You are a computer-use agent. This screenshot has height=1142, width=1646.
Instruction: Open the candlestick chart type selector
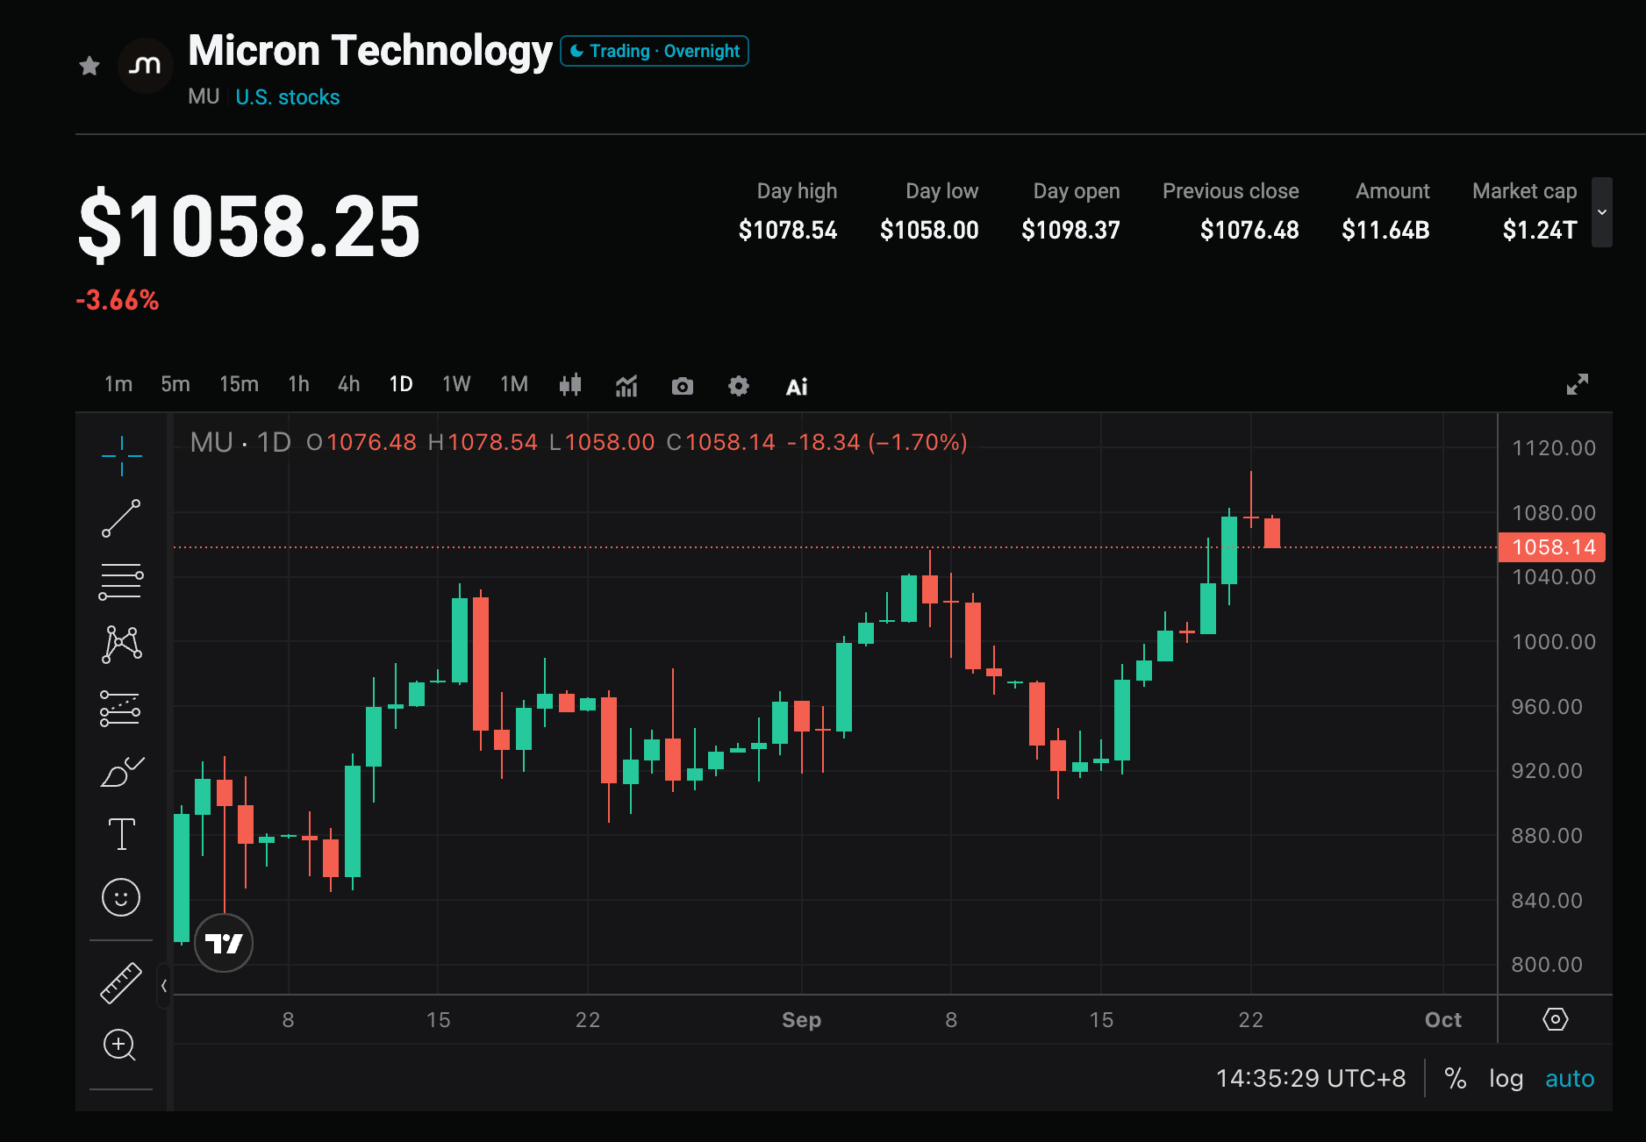coord(570,384)
